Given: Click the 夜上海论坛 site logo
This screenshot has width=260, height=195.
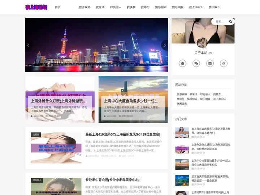Looking at the screenshot, I should point(36,7).
